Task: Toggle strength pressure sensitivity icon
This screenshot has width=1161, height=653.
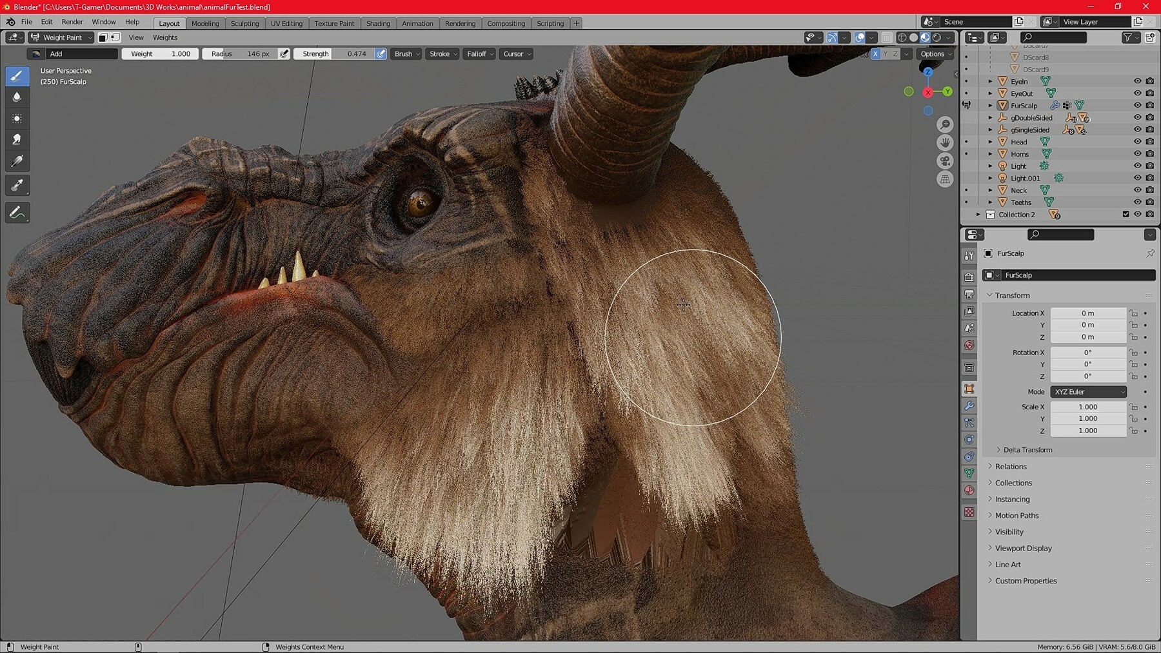Action: coord(381,54)
